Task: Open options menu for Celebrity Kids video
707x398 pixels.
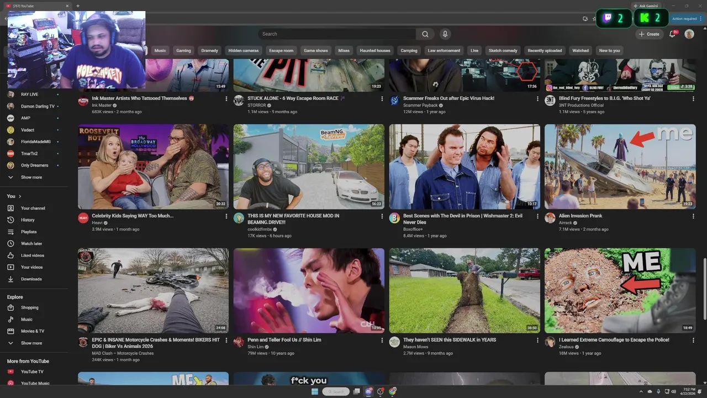Action: click(226, 216)
